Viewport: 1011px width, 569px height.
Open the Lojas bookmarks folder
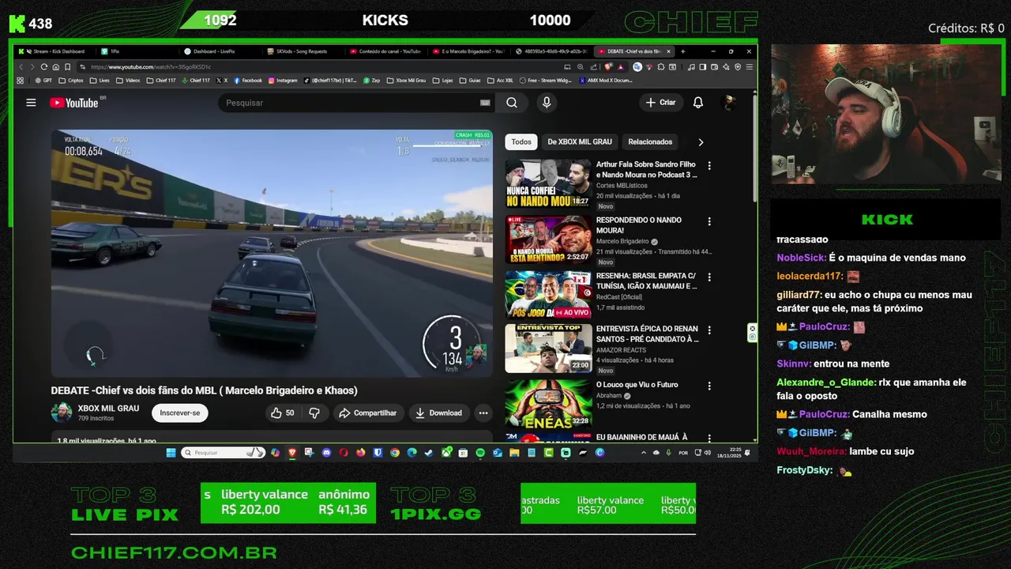(443, 80)
